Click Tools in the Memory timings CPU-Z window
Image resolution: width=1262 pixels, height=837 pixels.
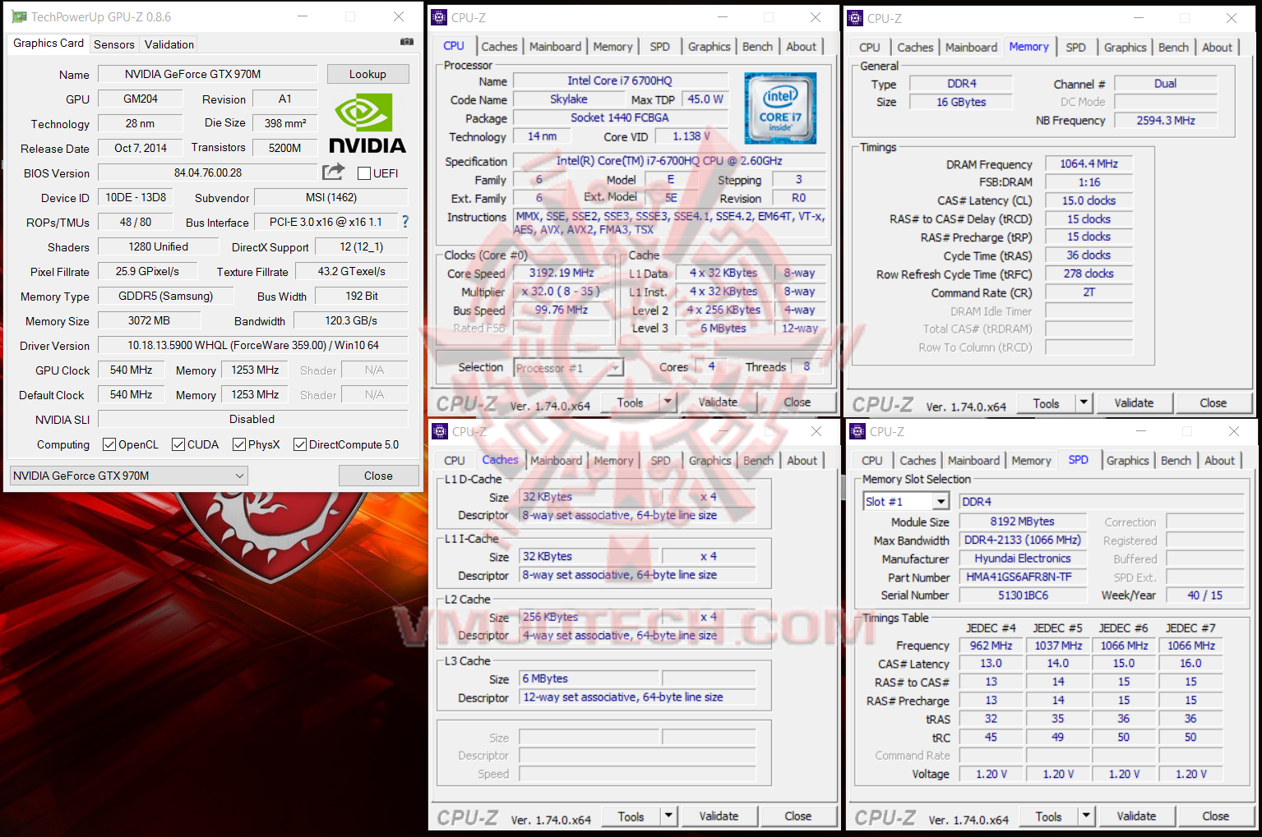[x=1046, y=403]
